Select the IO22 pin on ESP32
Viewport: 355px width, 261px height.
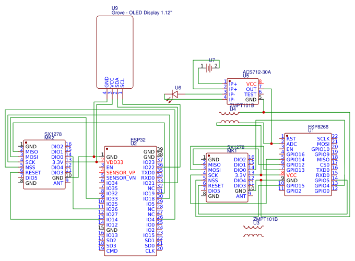point(149,167)
